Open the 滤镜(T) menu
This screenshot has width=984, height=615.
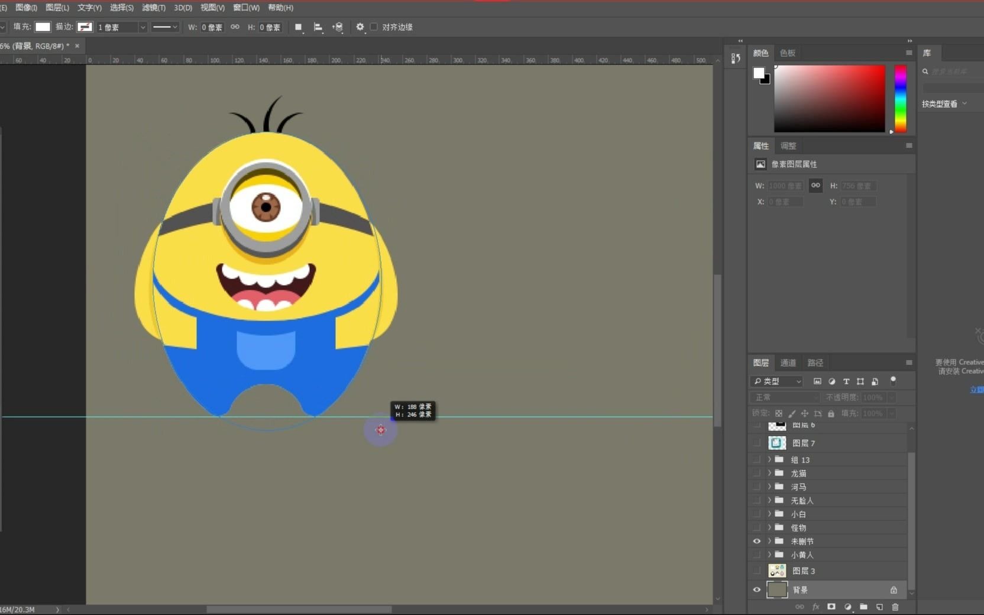coord(154,8)
